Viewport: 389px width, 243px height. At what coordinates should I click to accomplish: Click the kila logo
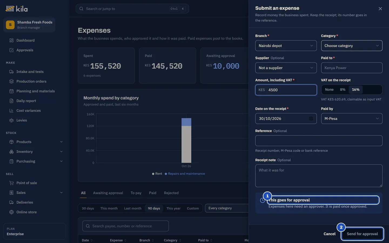point(17,9)
